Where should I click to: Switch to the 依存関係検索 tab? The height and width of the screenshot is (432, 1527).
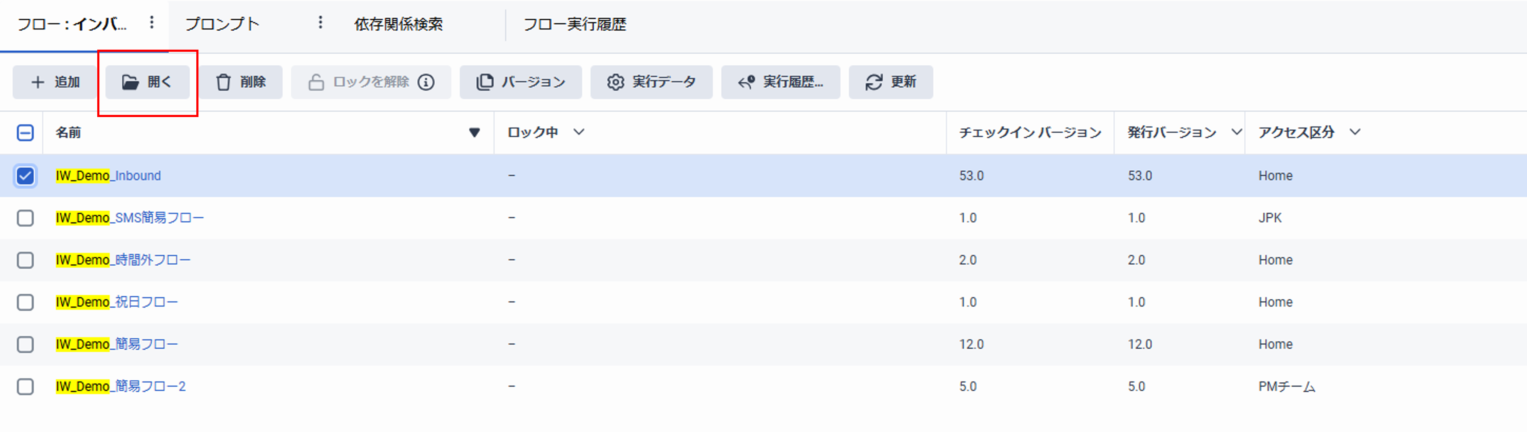398,24
